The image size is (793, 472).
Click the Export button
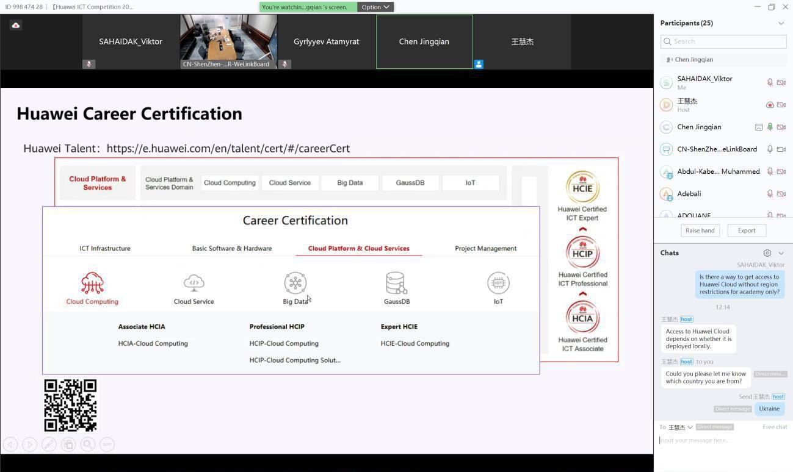[746, 231]
